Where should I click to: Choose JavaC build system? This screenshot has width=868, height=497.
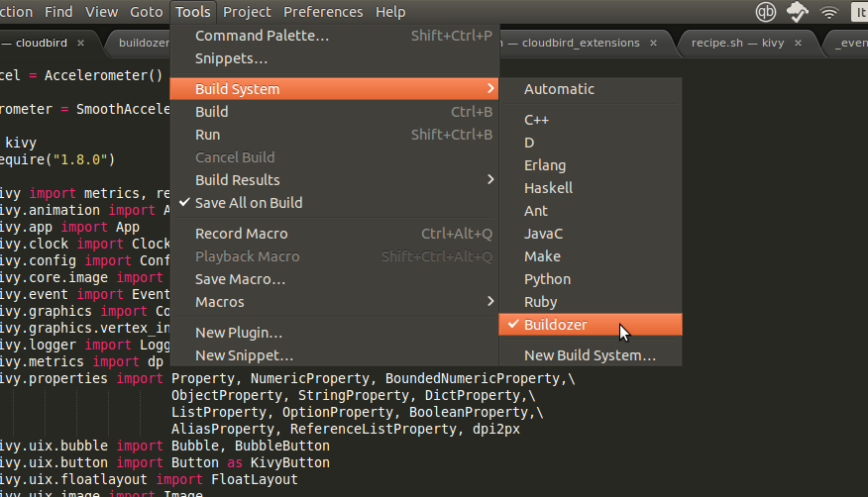coord(591,234)
